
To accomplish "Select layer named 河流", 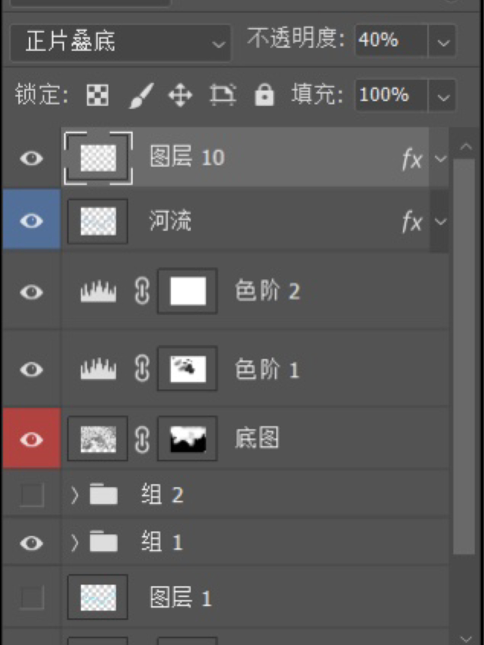I will [170, 220].
